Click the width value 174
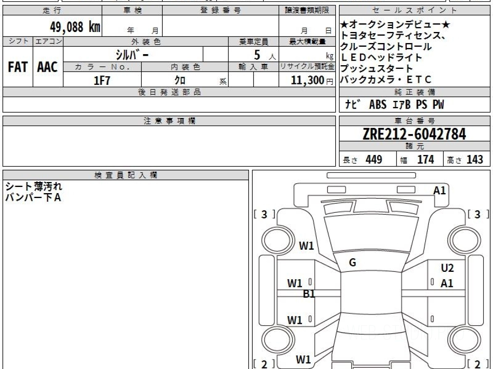This screenshot has width=493, height=369. coord(426,159)
